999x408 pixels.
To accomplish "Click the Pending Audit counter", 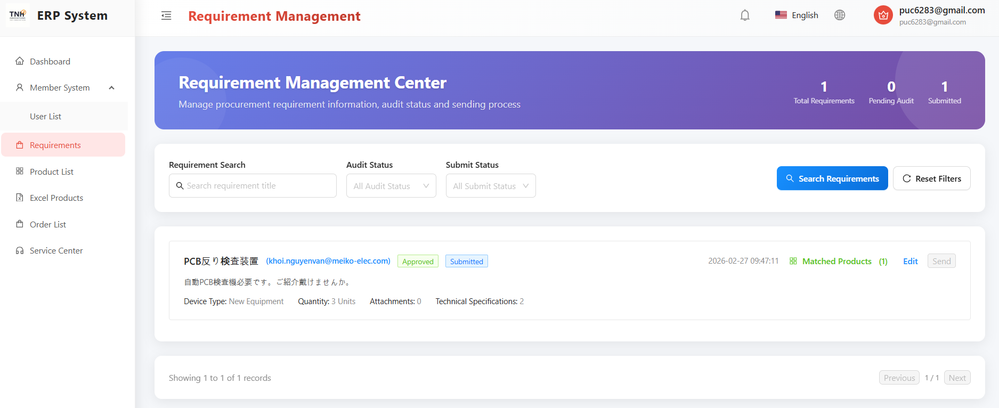I will click(x=891, y=92).
